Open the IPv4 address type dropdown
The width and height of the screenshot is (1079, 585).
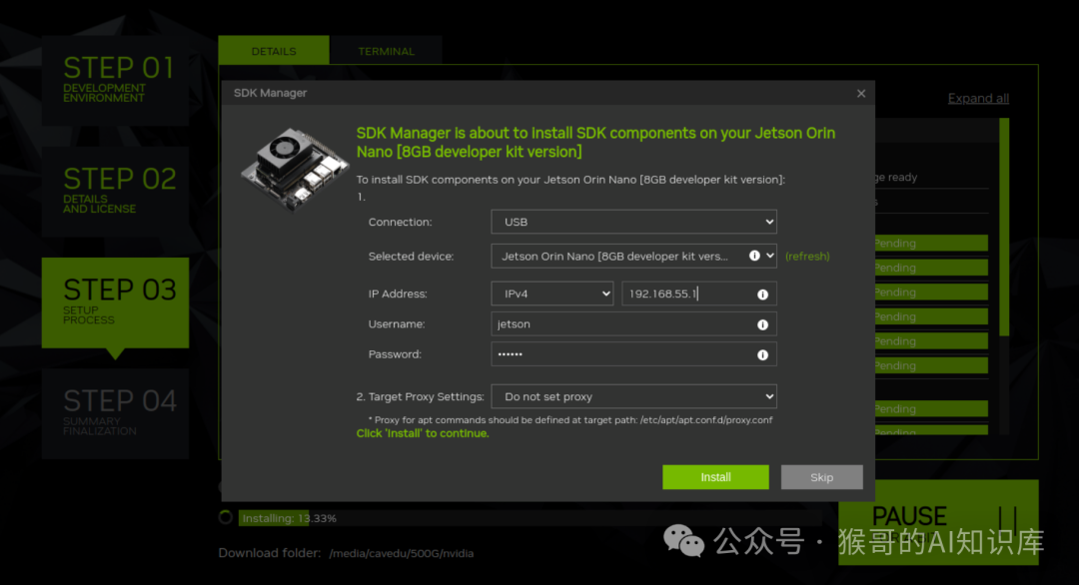pos(551,293)
